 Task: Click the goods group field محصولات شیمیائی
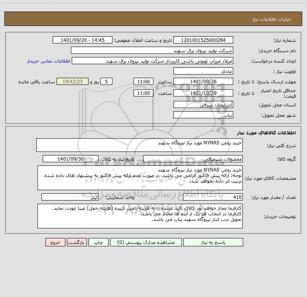193,159
